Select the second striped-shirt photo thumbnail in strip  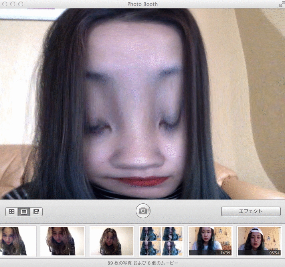(63, 241)
